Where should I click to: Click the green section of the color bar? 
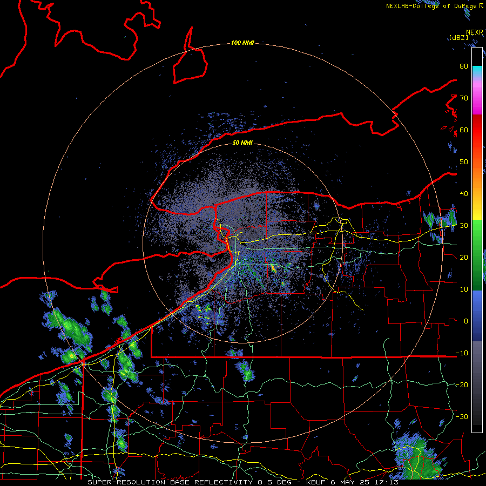pyautogui.click(x=477, y=255)
